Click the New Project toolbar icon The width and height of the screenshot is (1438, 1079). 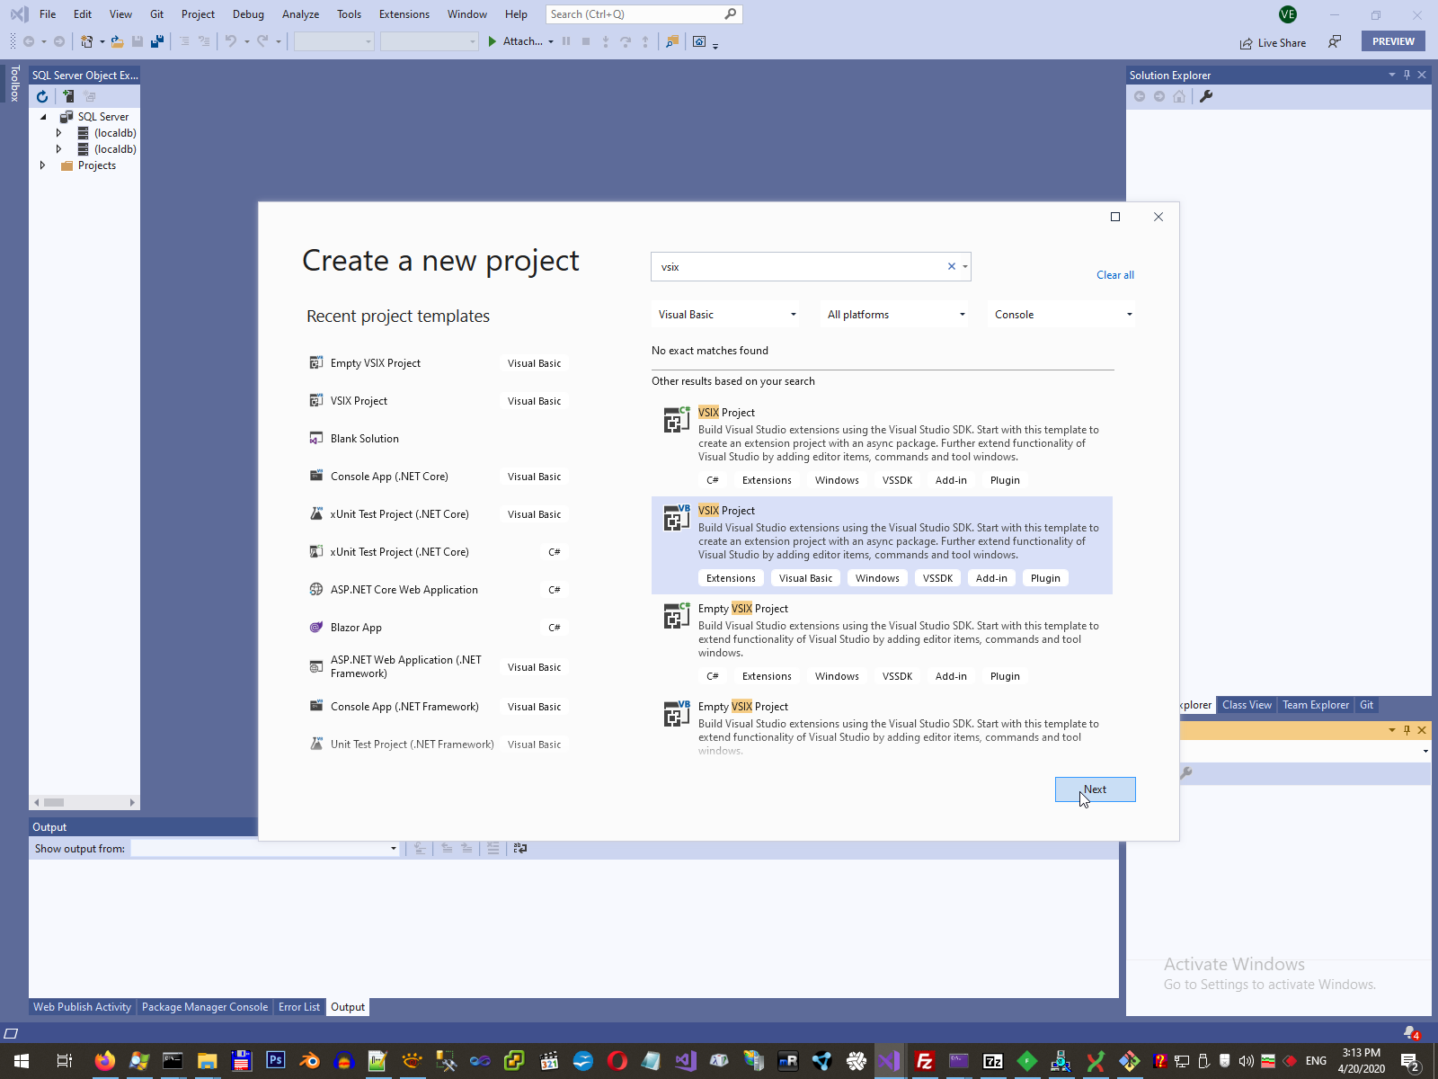86,41
